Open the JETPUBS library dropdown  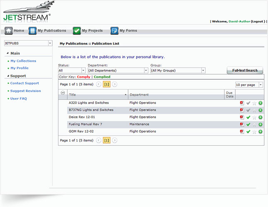[50, 43]
